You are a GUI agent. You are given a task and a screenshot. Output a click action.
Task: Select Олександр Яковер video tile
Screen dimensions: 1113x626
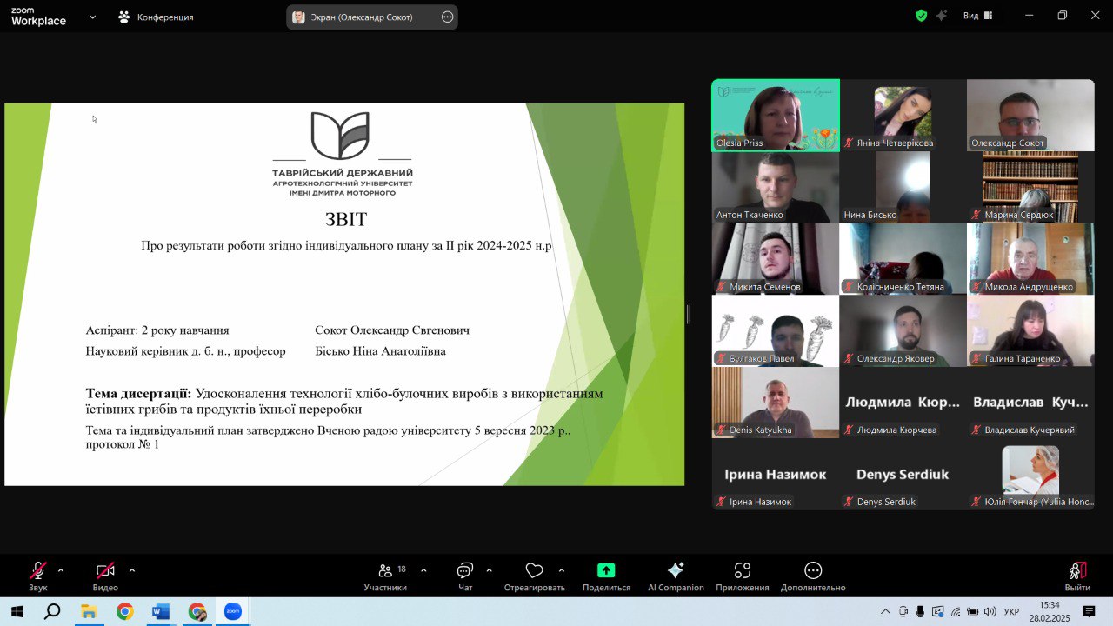coord(903,330)
